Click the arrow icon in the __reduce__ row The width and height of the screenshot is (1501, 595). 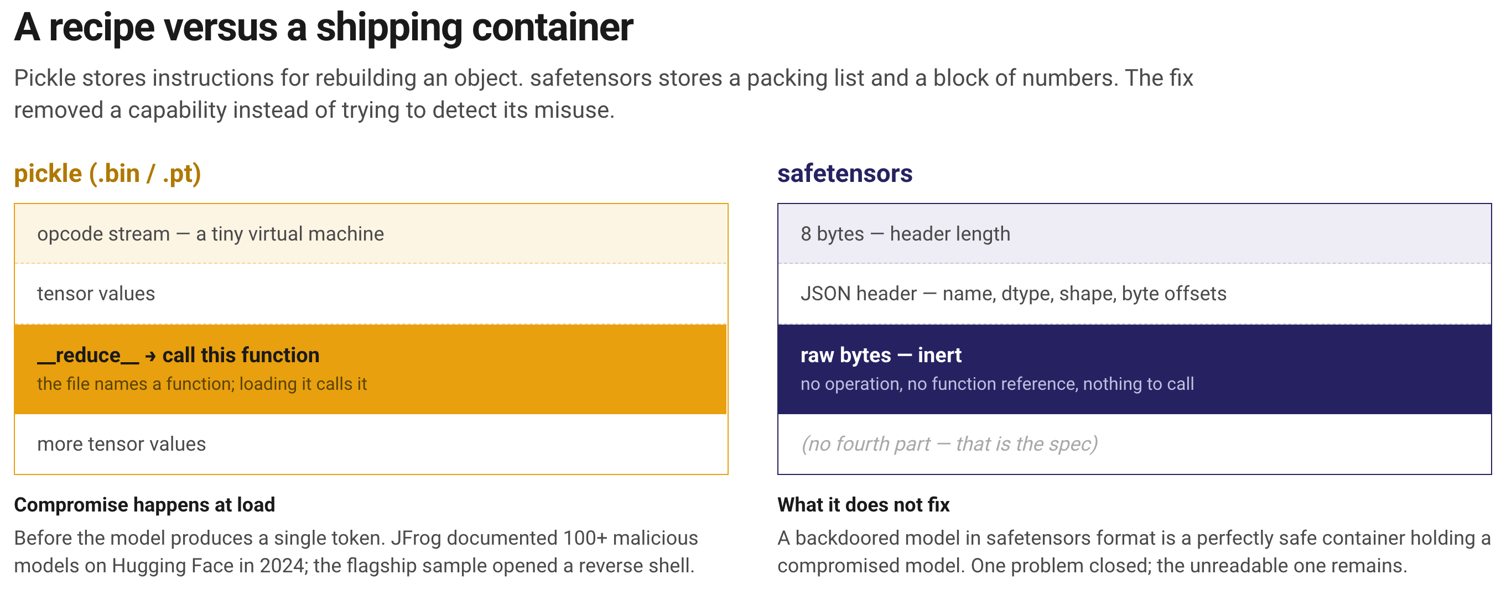(x=150, y=356)
